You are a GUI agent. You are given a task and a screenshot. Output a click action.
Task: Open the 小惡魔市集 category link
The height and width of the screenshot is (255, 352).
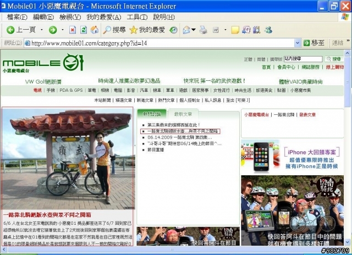coord(300,90)
